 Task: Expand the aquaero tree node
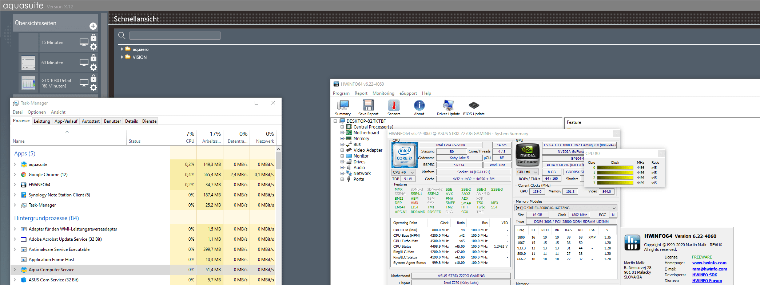[x=122, y=49]
